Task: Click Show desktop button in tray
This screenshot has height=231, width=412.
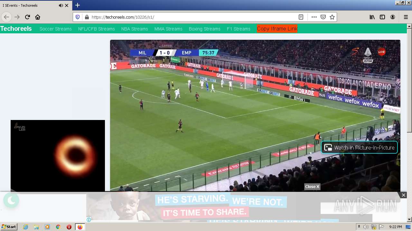Action: point(408,227)
